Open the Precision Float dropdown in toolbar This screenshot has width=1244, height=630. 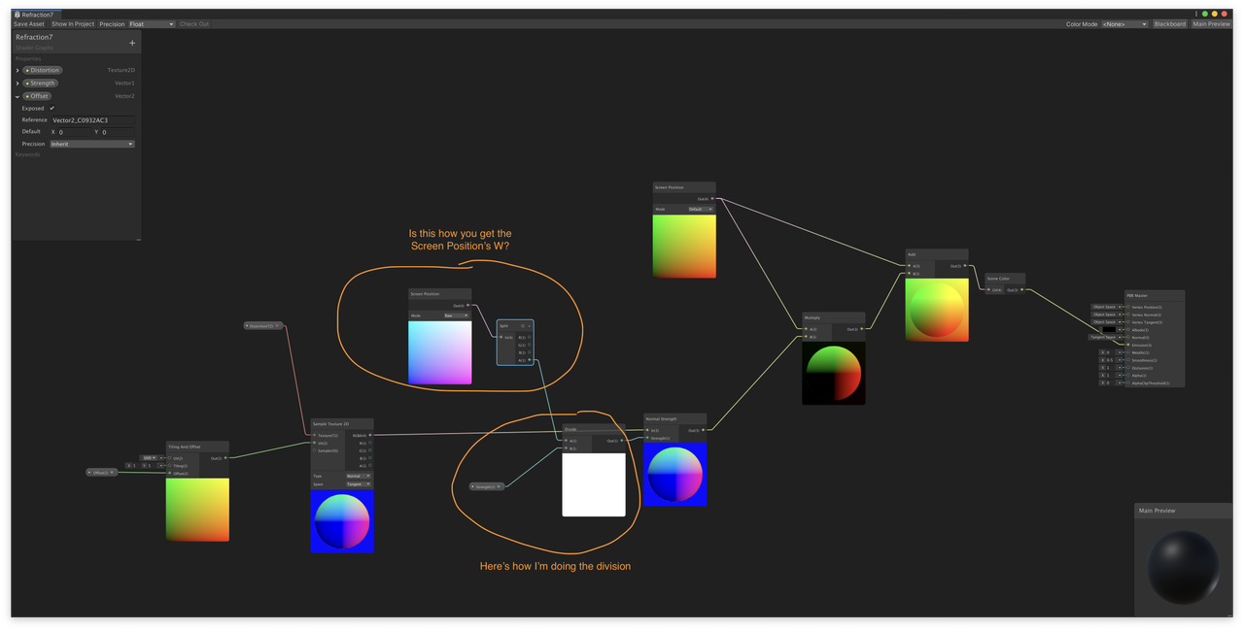coord(152,24)
